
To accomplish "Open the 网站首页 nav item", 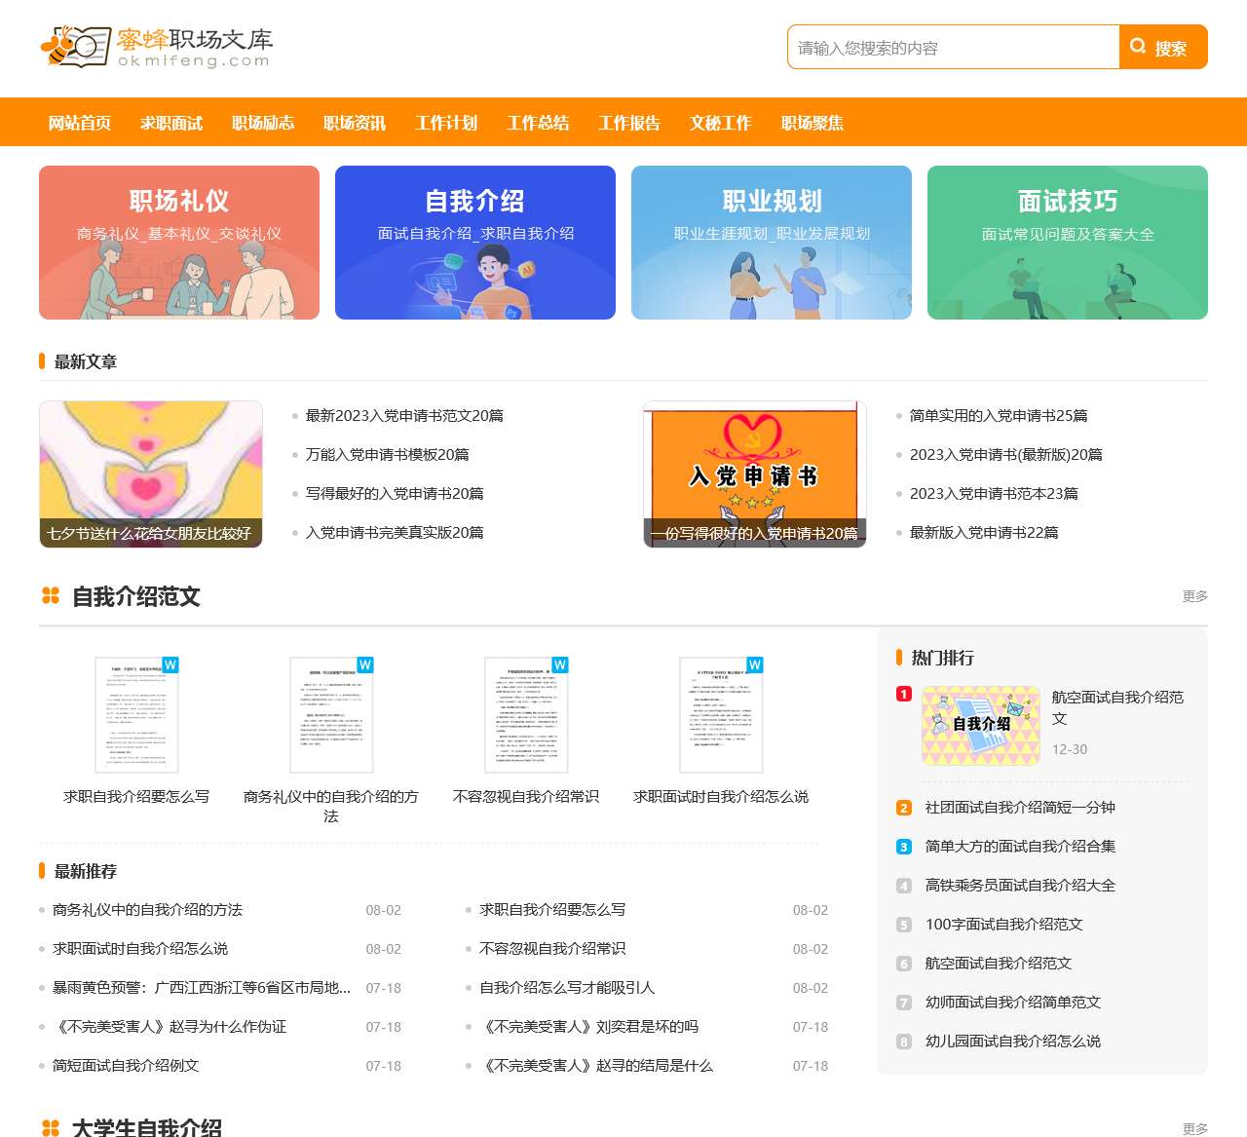I will (x=80, y=123).
